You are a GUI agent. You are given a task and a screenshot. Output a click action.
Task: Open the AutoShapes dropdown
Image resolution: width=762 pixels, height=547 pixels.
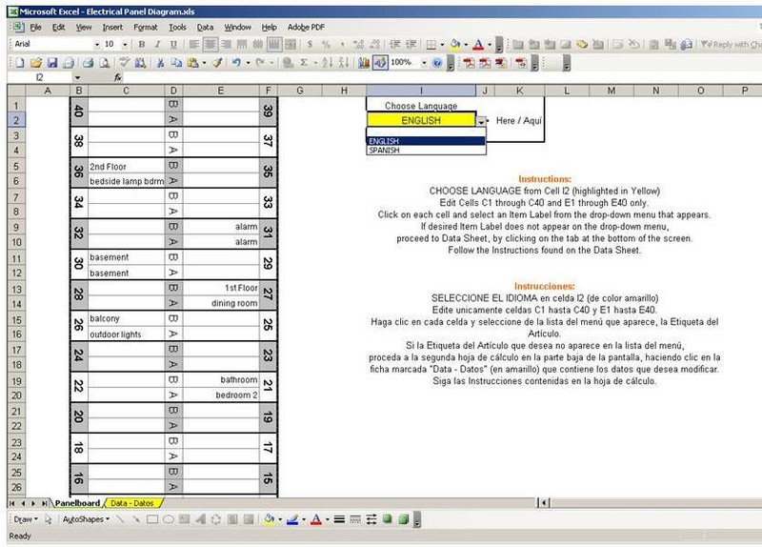click(86, 519)
